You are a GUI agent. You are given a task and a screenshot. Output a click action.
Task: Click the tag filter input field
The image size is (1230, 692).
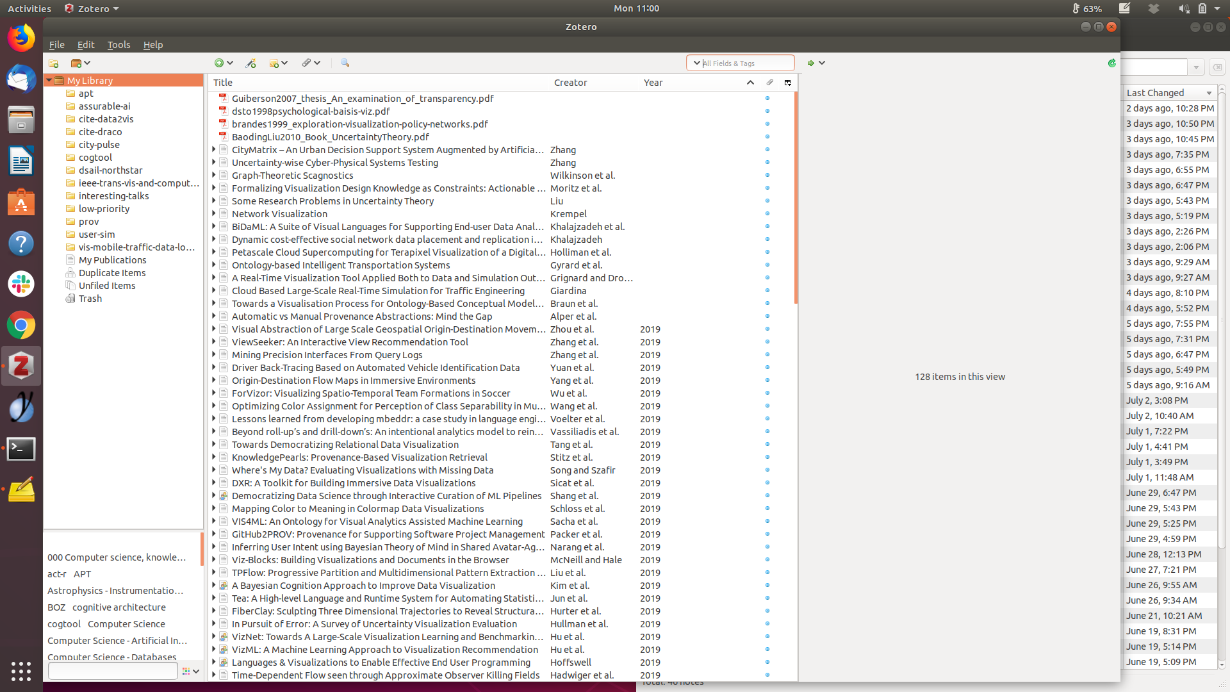point(113,671)
